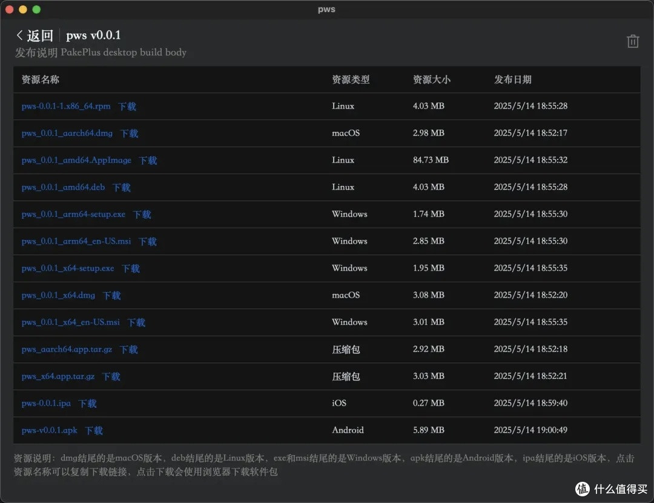
Task: Download pws_0.0.1_aarch64.dmg via 下载
Action: 129,133
